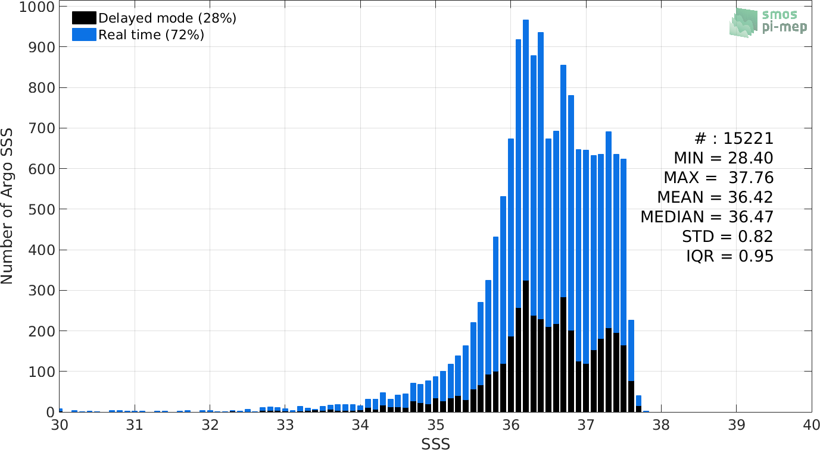Select the 'Real time (72%)' legend label

[151, 35]
